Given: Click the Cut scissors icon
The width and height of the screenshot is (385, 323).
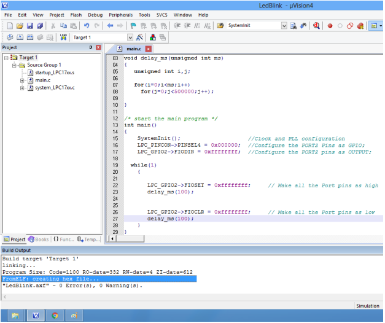Looking at the screenshot, I should pos(53,26).
